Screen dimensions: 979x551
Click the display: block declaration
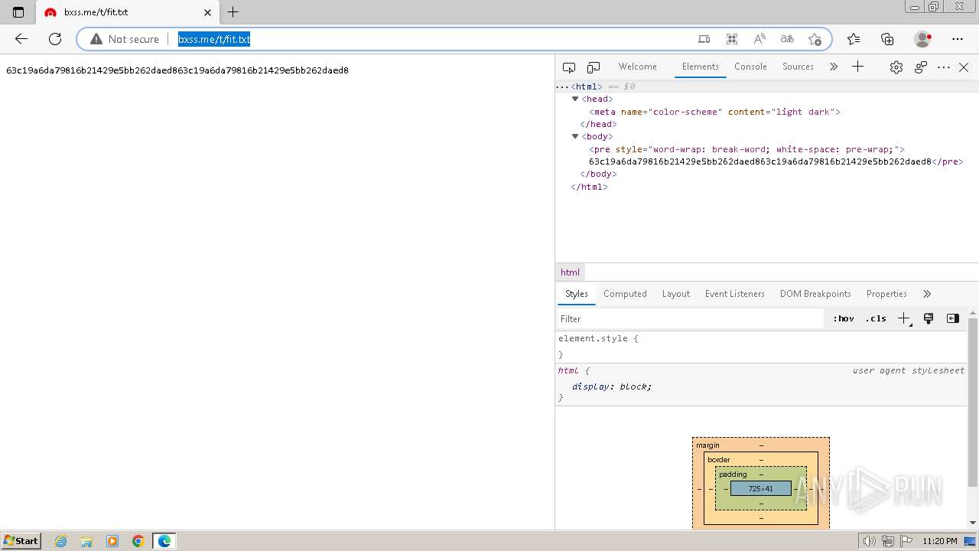[x=612, y=386]
